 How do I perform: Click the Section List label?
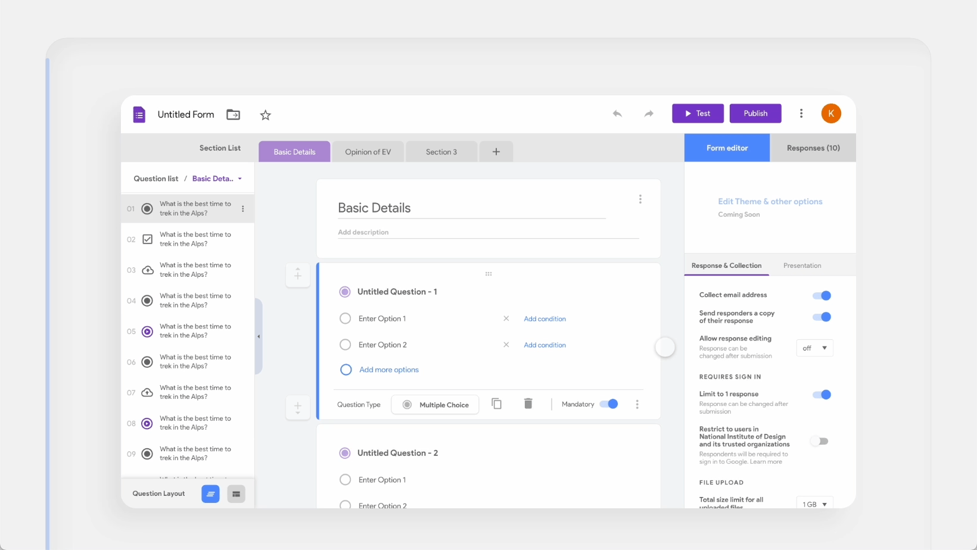point(220,148)
